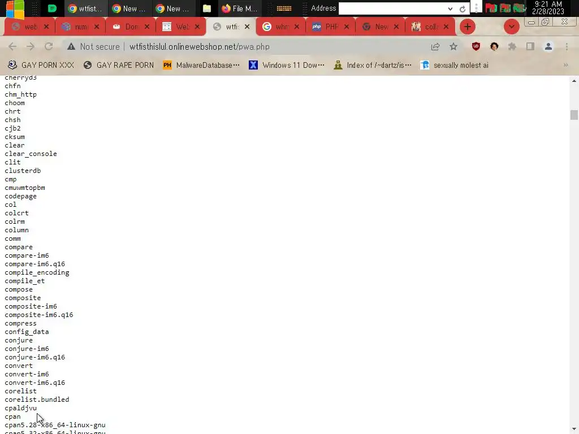Image resolution: width=579 pixels, height=434 pixels.
Task: Open the green chat app on taskbar
Action: (52, 8)
